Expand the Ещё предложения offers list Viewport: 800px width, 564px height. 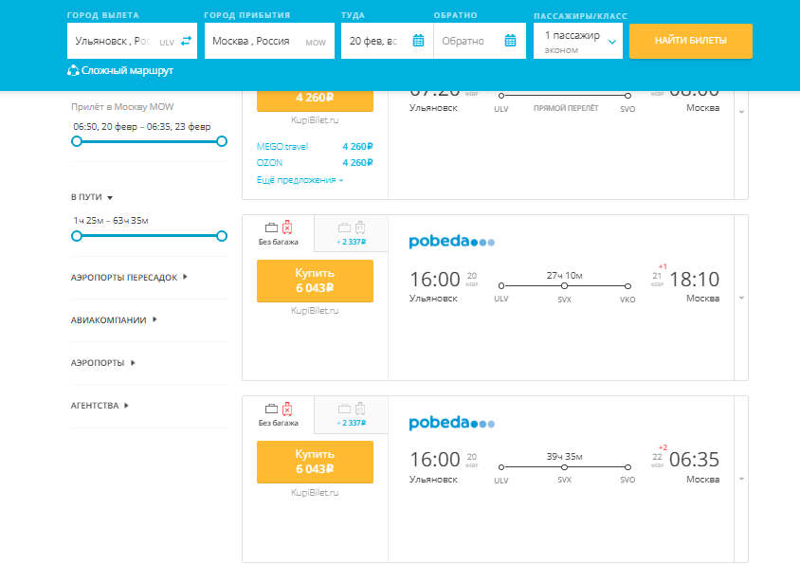click(300, 180)
